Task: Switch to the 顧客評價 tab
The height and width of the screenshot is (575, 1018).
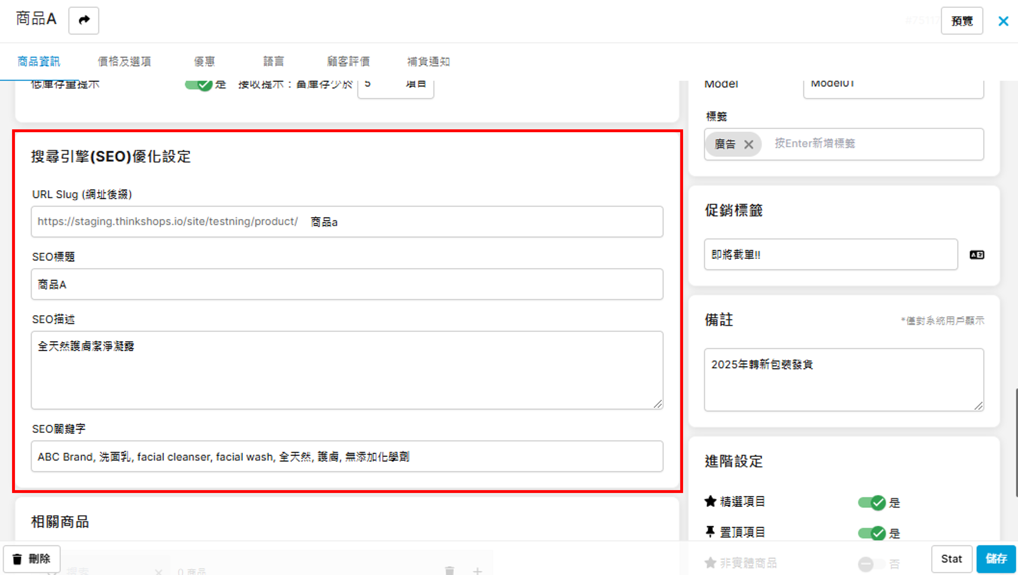Action: point(348,62)
